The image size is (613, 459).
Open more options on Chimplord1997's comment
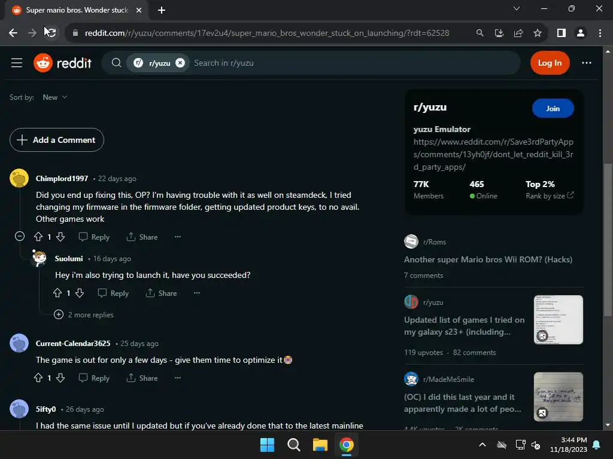[x=177, y=237]
